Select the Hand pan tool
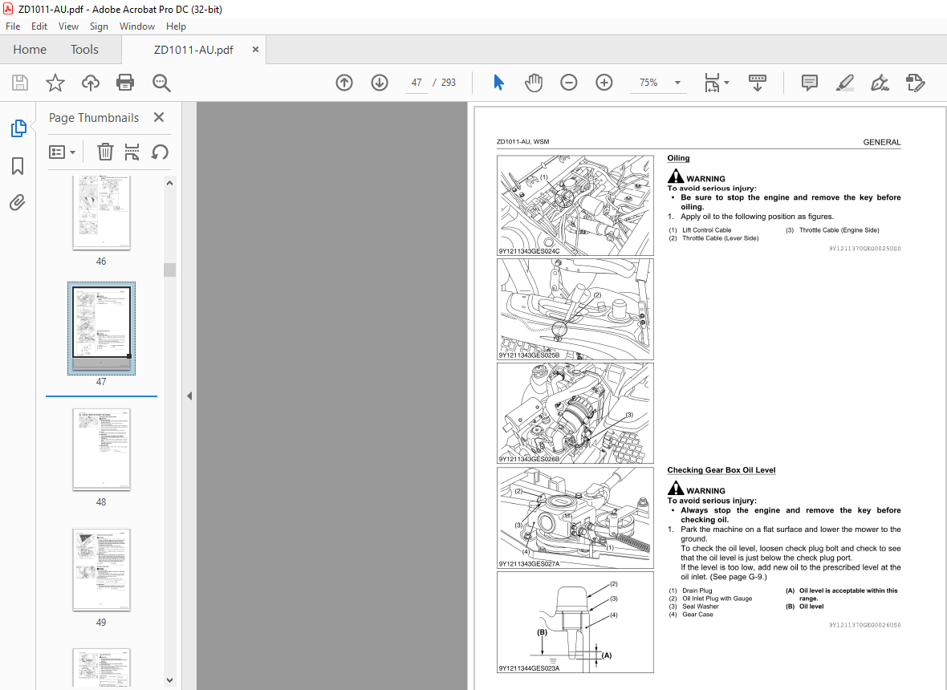This screenshot has width=947, height=690. (x=534, y=83)
